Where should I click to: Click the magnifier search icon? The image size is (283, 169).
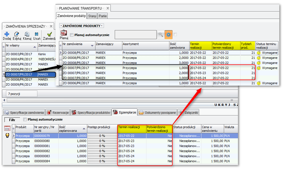[161, 35]
